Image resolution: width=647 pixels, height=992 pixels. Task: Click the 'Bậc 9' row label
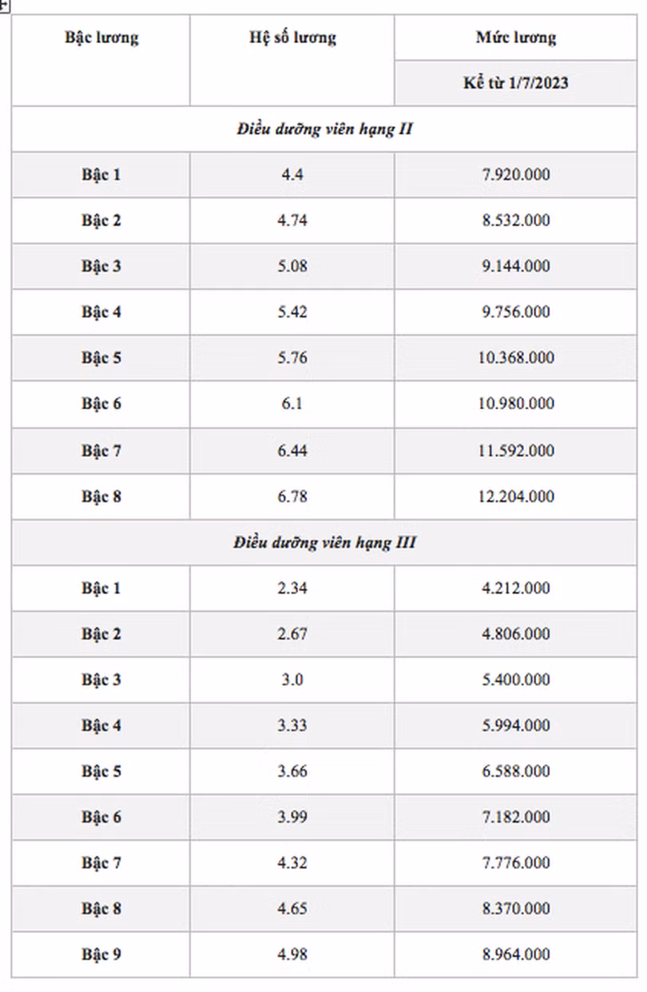pyautogui.click(x=101, y=954)
